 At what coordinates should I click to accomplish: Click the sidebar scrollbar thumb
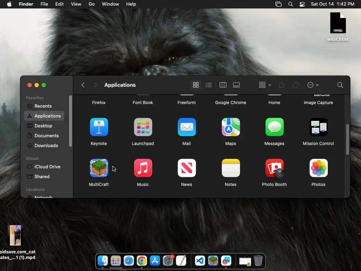[71, 121]
